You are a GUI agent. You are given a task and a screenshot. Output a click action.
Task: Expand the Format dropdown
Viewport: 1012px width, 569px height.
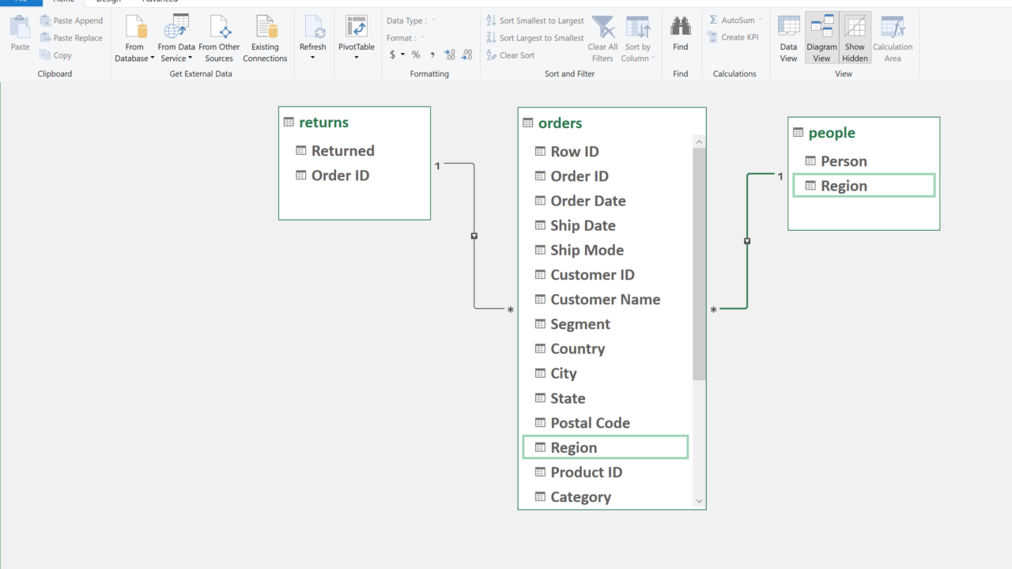coord(422,38)
